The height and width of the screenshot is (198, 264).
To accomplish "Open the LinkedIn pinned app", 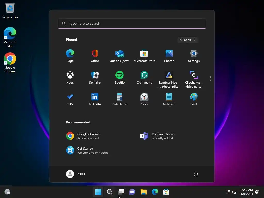I will coord(95,99).
